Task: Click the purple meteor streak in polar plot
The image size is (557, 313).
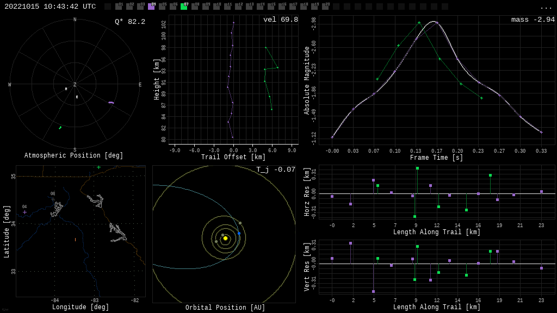Action: (x=111, y=103)
